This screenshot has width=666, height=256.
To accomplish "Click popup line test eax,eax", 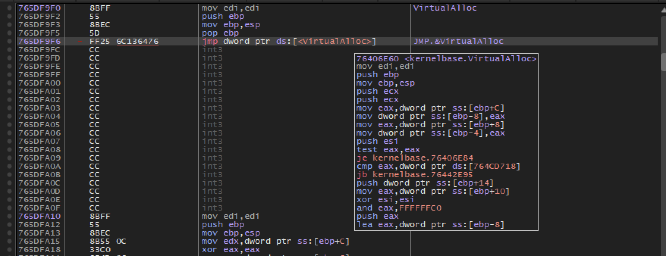I will tap(388, 150).
